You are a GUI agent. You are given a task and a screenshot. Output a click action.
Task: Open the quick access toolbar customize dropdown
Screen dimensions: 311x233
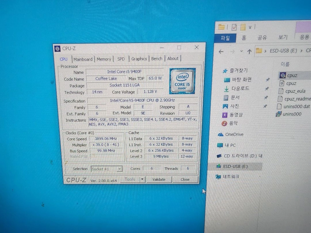(x=250, y=28)
